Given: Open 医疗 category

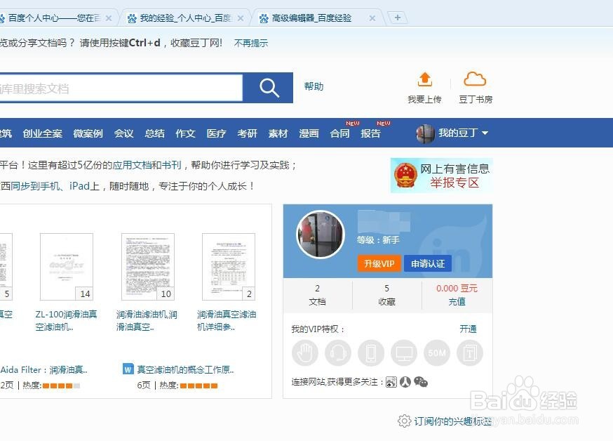Looking at the screenshot, I should (216, 133).
